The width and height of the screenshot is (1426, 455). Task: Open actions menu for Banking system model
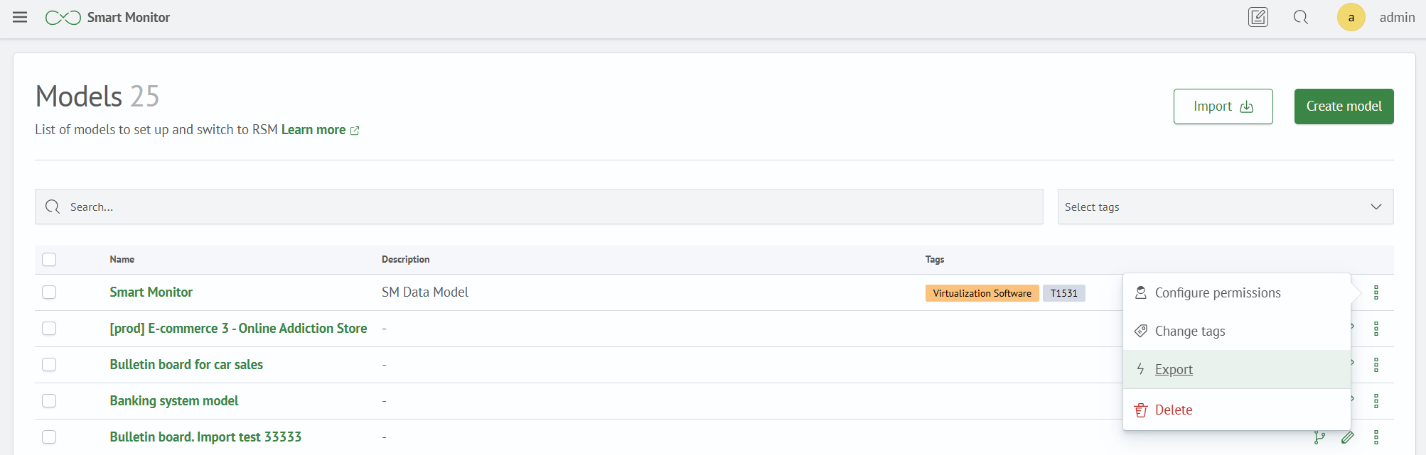point(1376,401)
